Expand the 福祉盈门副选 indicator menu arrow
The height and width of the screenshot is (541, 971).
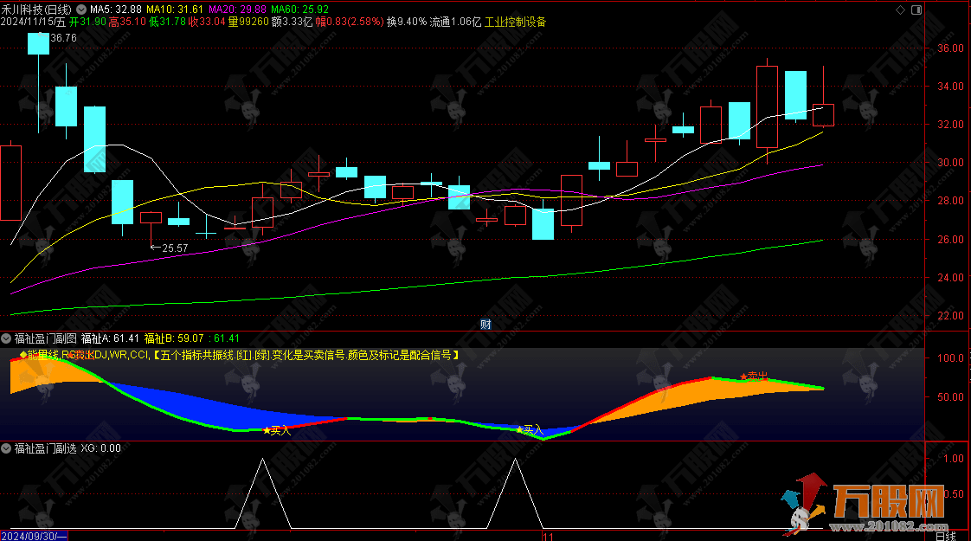tap(6, 448)
